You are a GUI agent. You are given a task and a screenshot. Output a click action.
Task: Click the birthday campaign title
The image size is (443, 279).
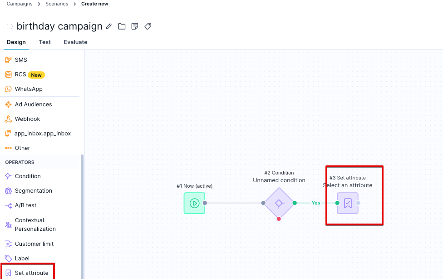(x=59, y=26)
